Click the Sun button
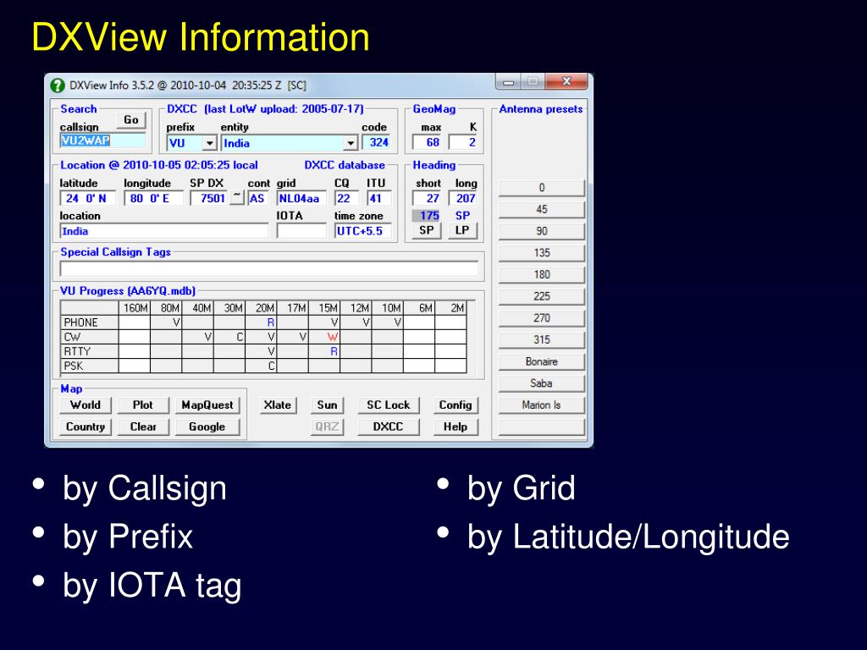The image size is (867, 650). point(327,405)
